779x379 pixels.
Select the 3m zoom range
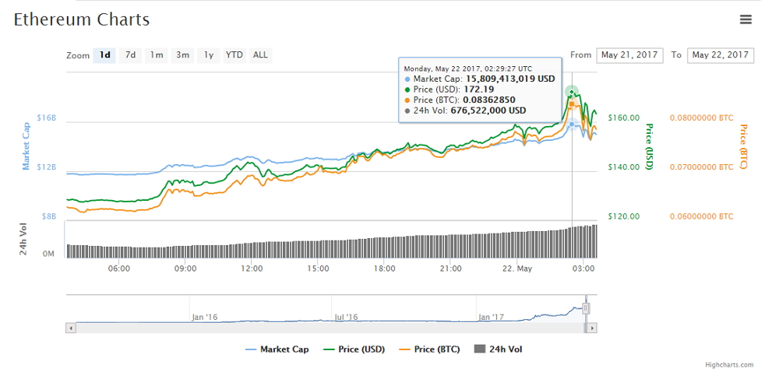point(182,55)
